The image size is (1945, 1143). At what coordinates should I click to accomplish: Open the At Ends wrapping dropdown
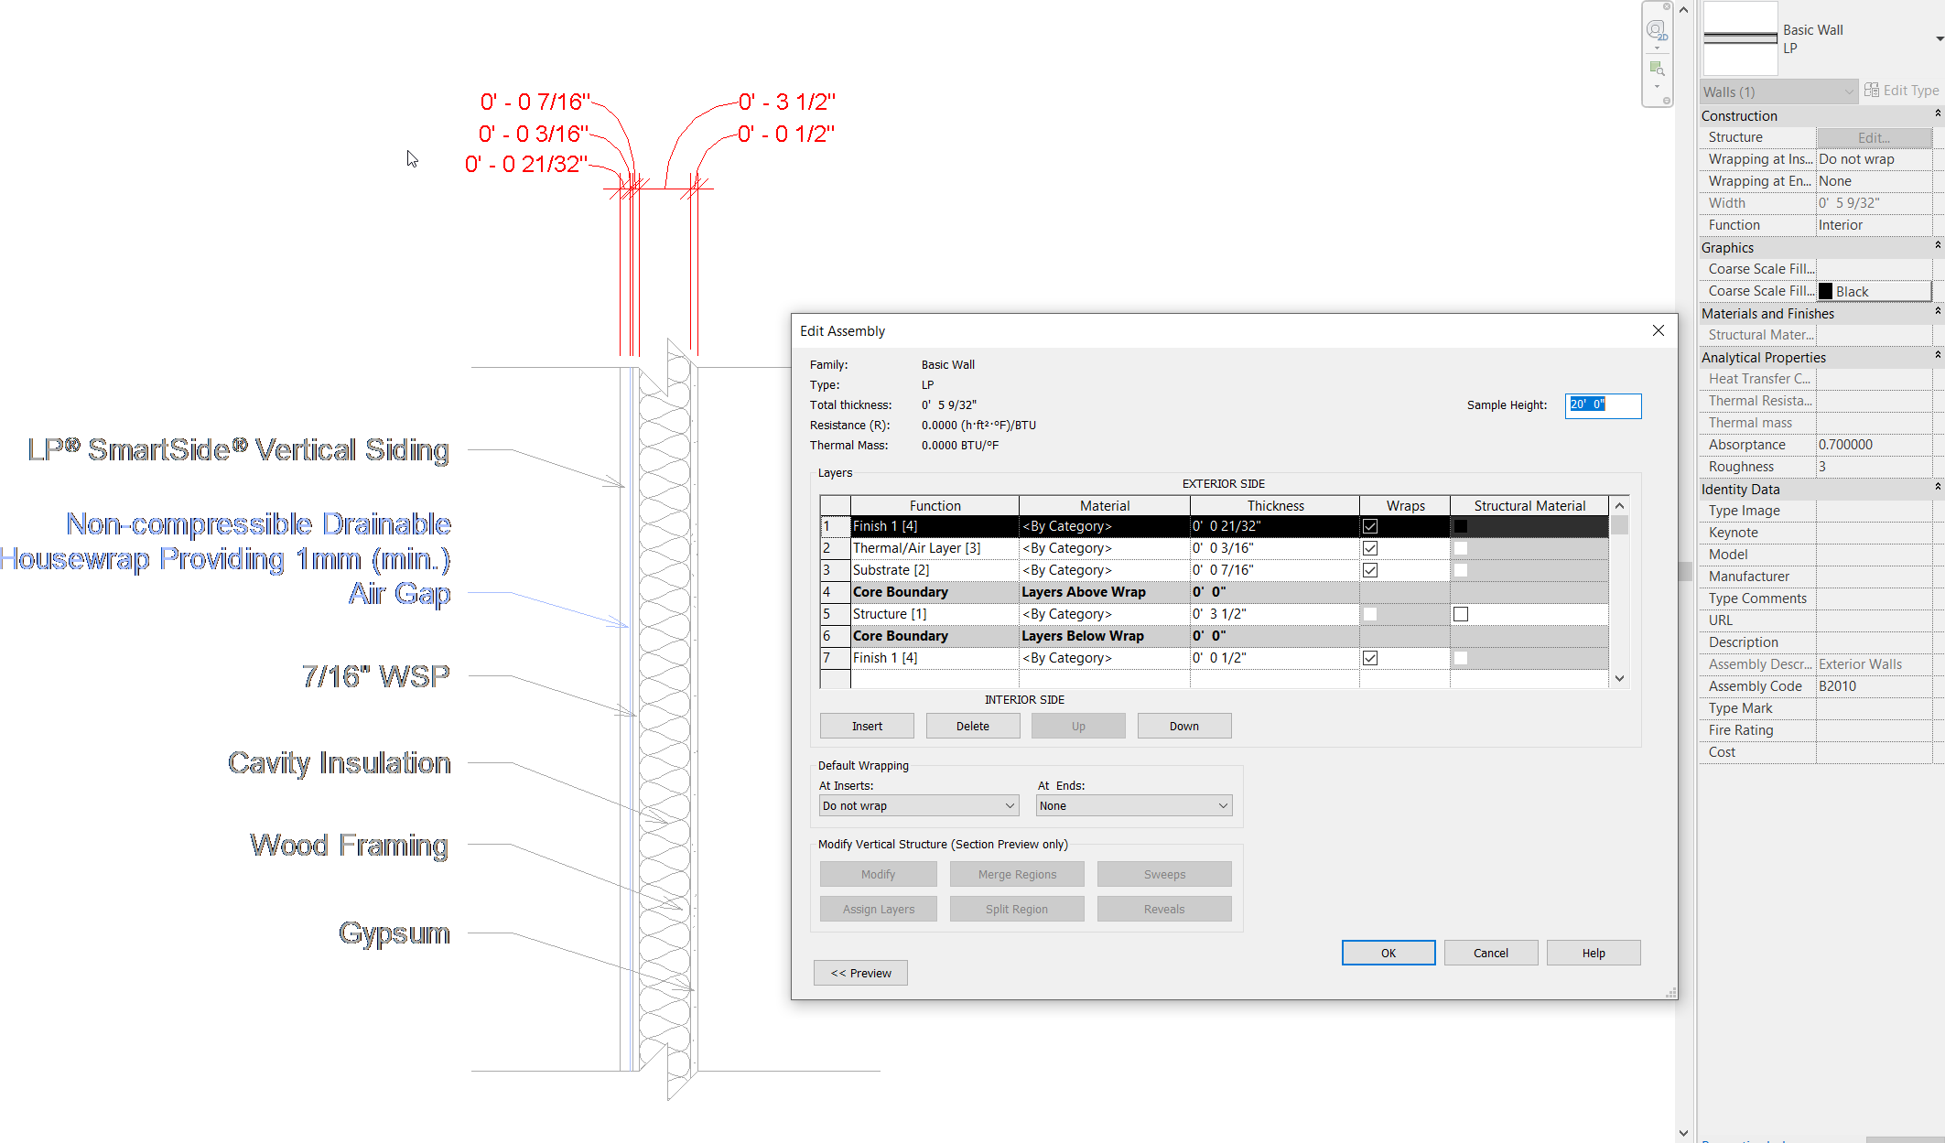click(x=1134, y=805)
